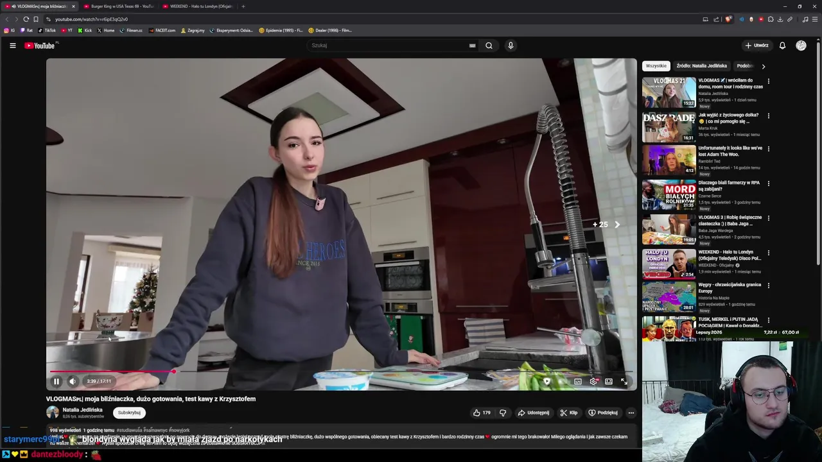
Task: Open options for VLOGMAS wróciłam do domu video
Action: pos(768,81)
